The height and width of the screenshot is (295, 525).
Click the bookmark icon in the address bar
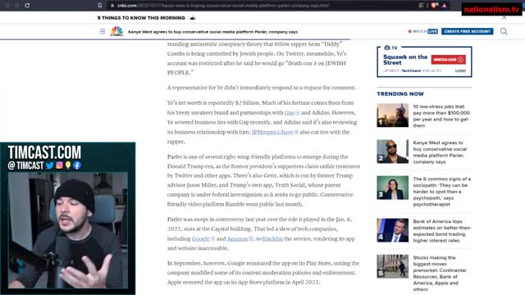coord(100,6)
